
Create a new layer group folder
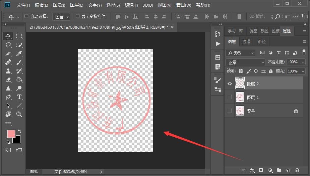point(279,170)
